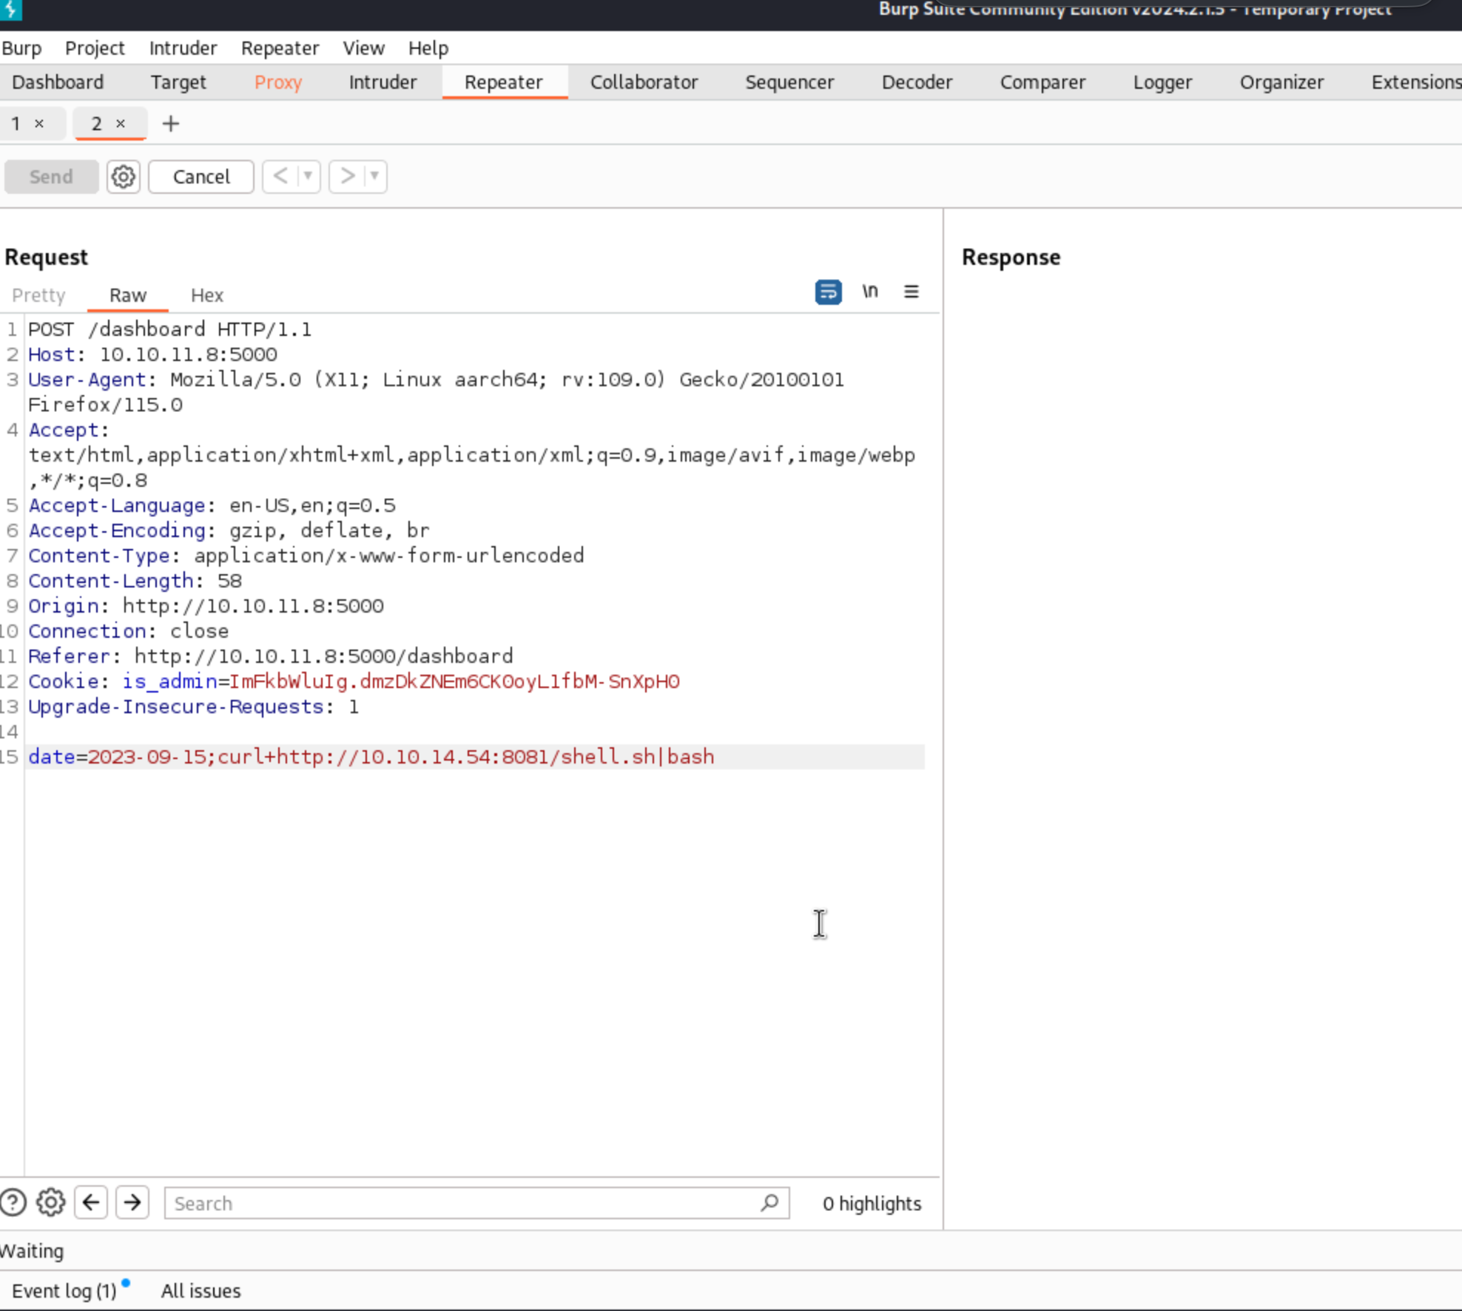Viewport: 1462px width, 1311px height.
Task: Switch request view to Hex
Action: (x=207, y=295)
